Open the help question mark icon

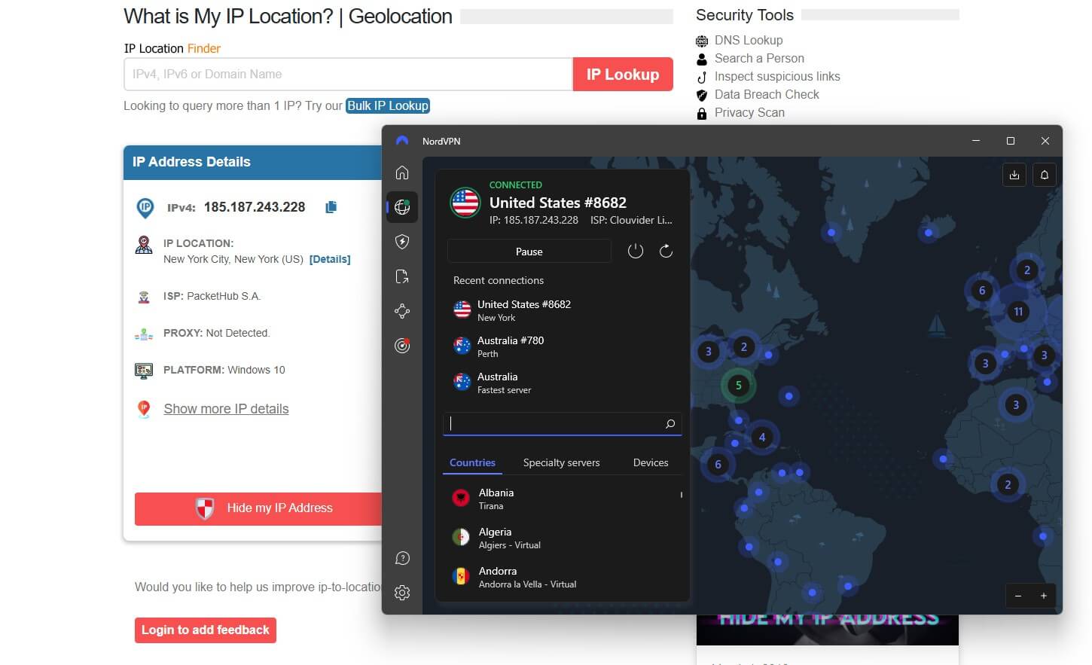click(402, 558)
